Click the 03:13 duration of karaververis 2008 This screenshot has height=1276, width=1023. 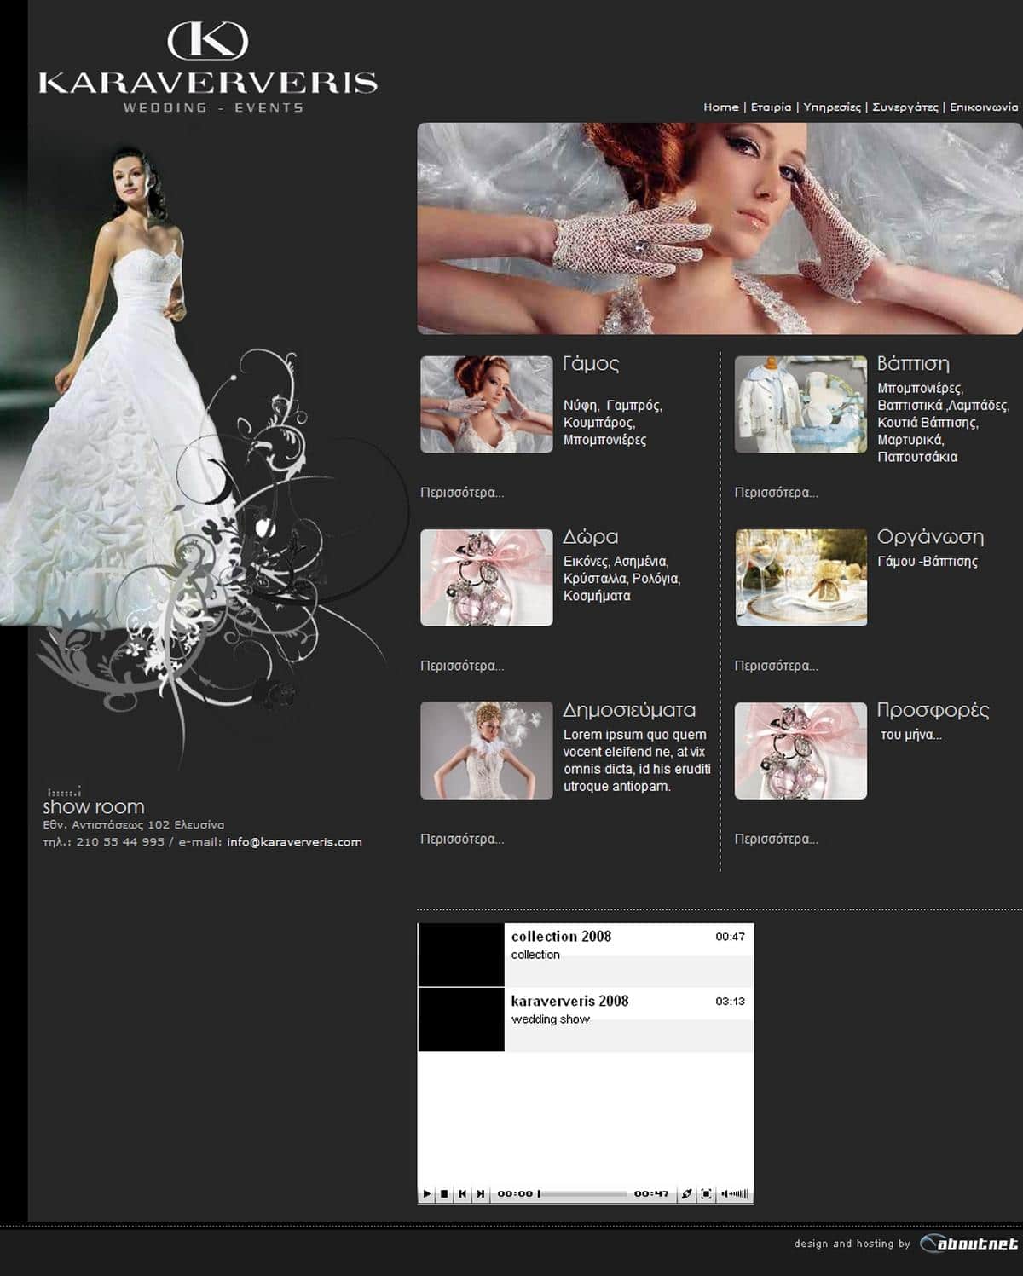pos(730,1002)
